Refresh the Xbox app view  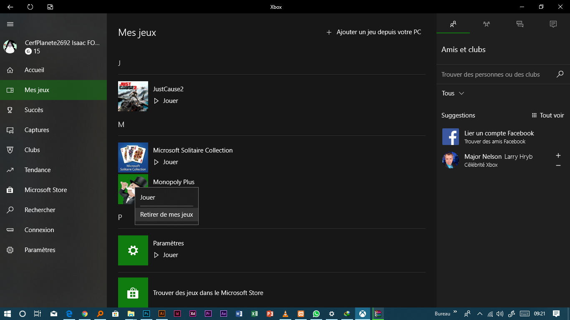(30, 7)
